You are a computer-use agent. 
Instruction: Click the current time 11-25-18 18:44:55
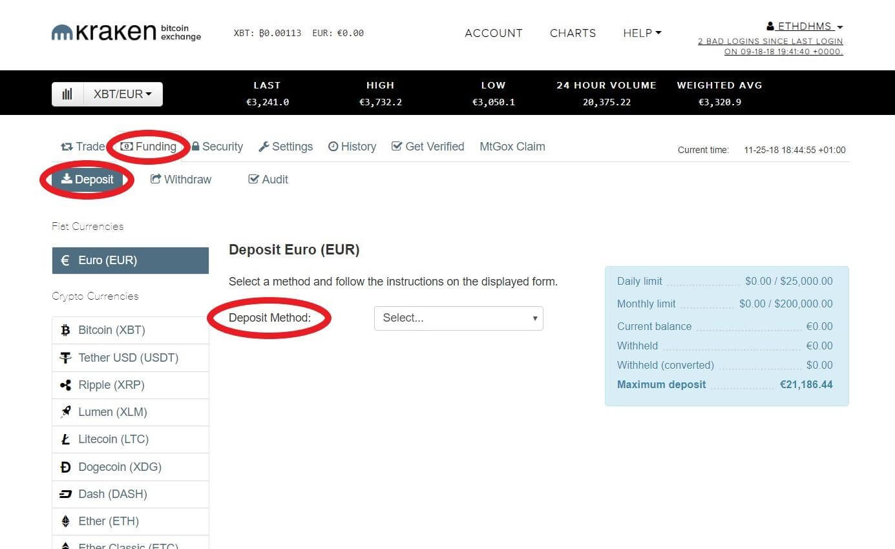[795, 150]
